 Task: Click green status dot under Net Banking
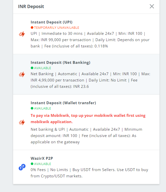click(32, 68)
